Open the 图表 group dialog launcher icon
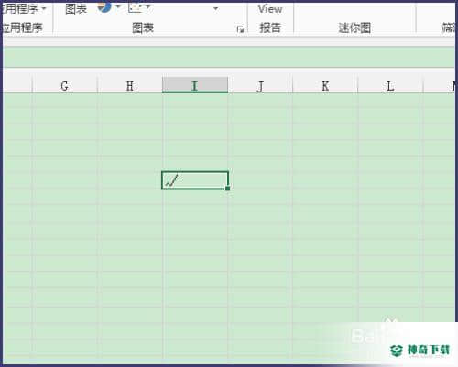The width and height of the screenshot is (458, 367). 240,29
